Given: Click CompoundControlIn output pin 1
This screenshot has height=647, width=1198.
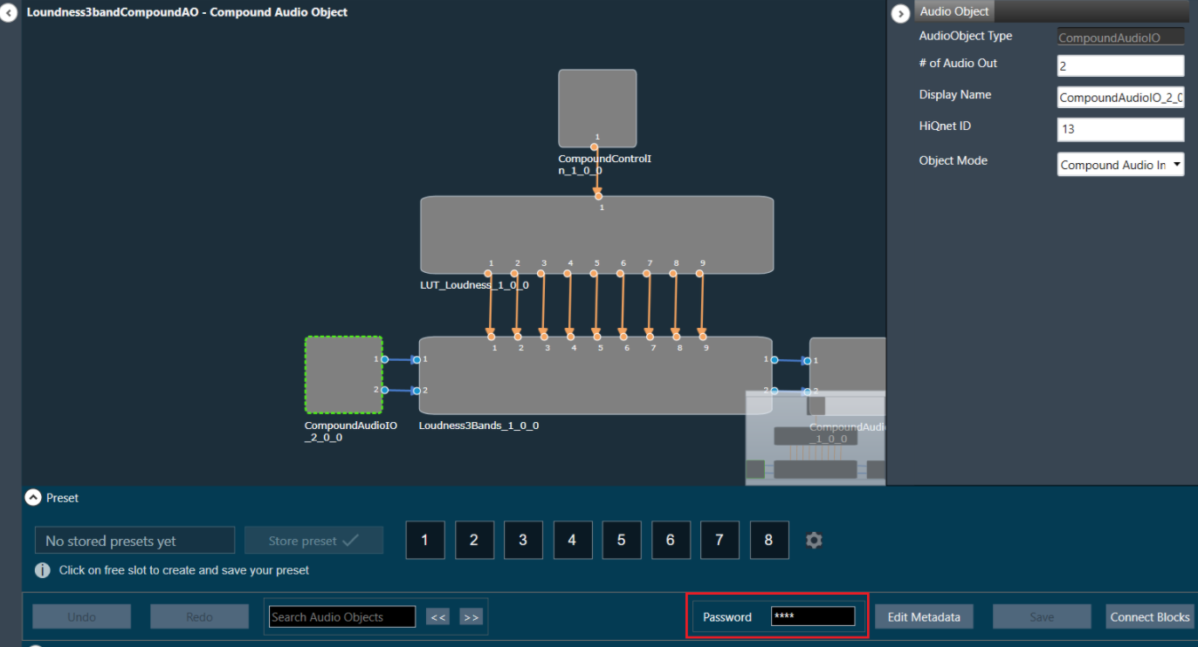Looking at the screenshot, I should pyautogui.click(x=594, y=147).
